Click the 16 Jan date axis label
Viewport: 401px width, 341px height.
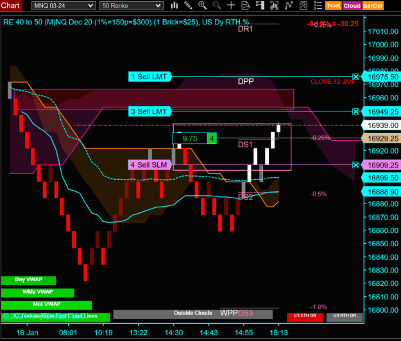27,333
